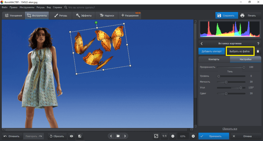Set zoom to 1:1

pyautogui.click(x=164, y=136)
